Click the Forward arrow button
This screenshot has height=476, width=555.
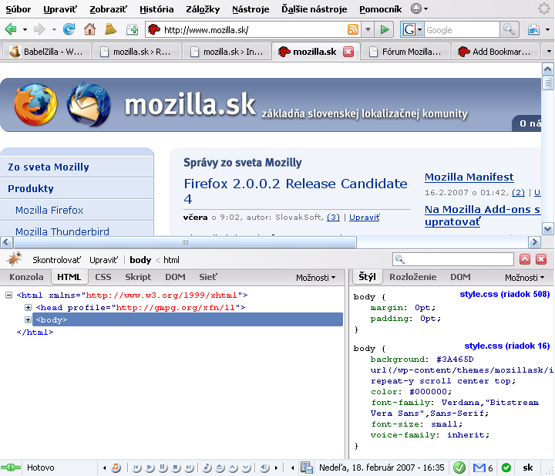tap(39, 29)
